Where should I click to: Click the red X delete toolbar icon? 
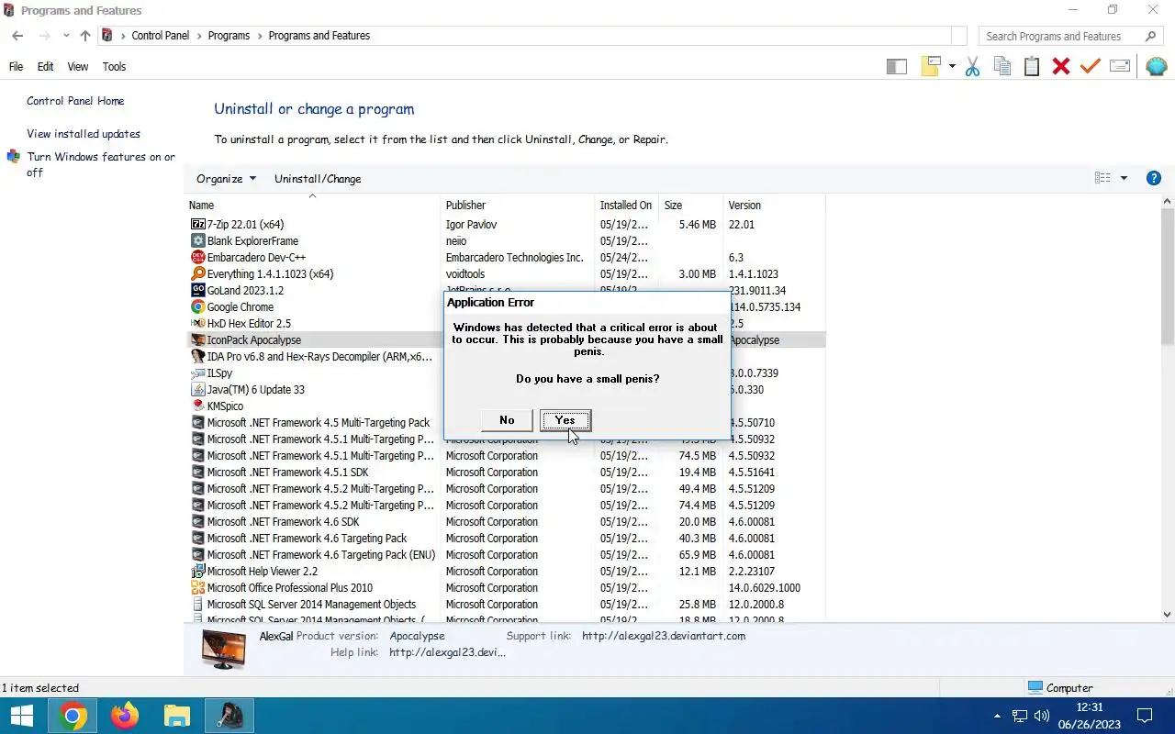pyautogui.click(x=1061, y=66)
